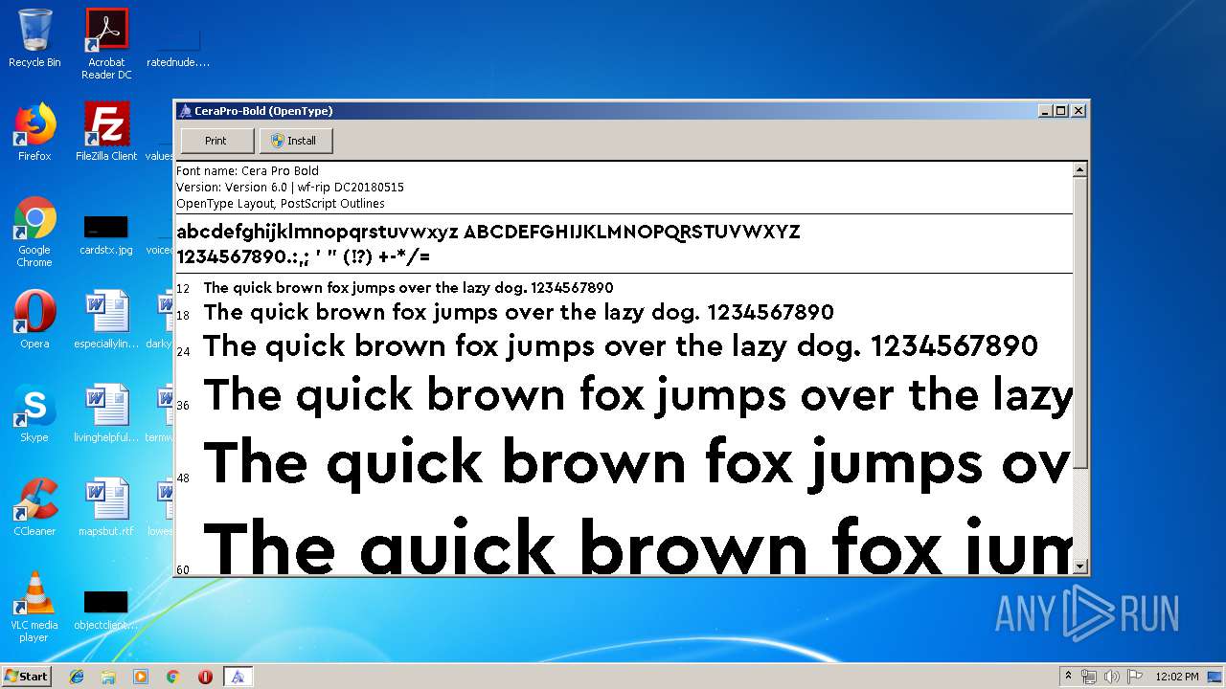
Task: Select the livinghelpful... Word document icon
Action: point(106,413)
